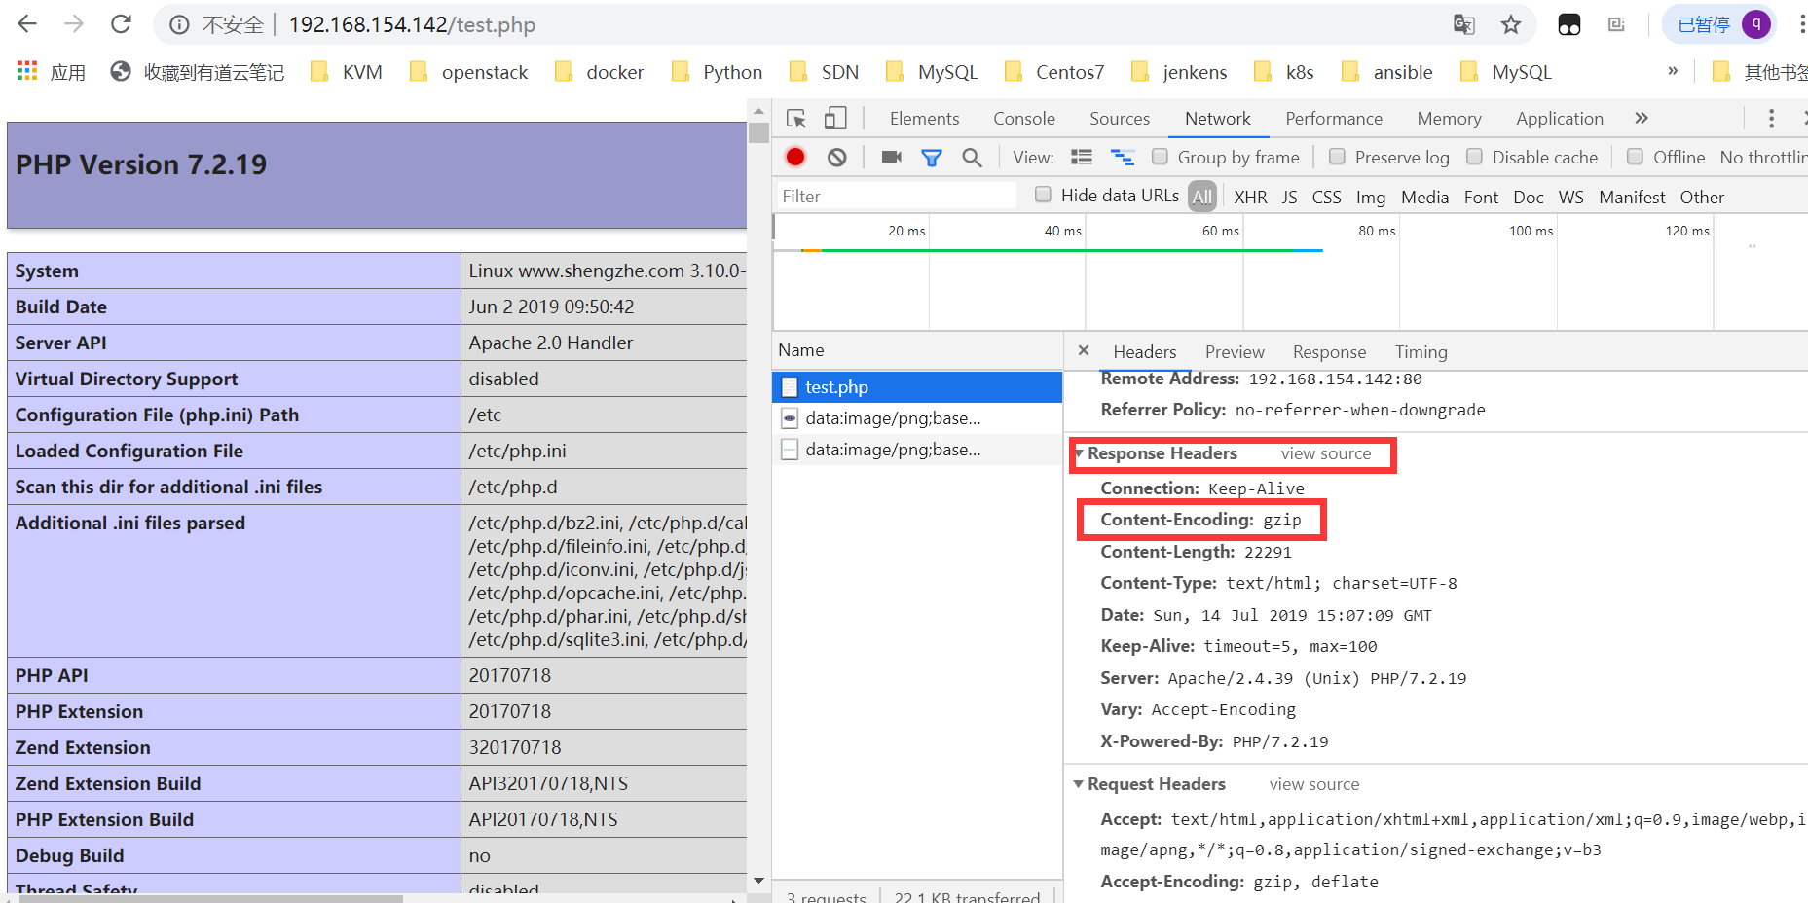
Task: Open the black extension icon in toolbar
Action: click(1569, 25)
